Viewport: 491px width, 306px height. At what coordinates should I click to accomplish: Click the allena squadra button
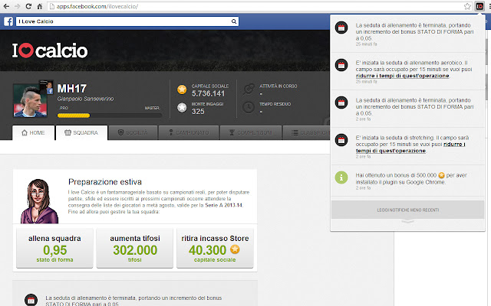point(54,248)
